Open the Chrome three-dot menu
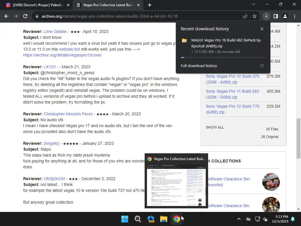 point(295,16)
